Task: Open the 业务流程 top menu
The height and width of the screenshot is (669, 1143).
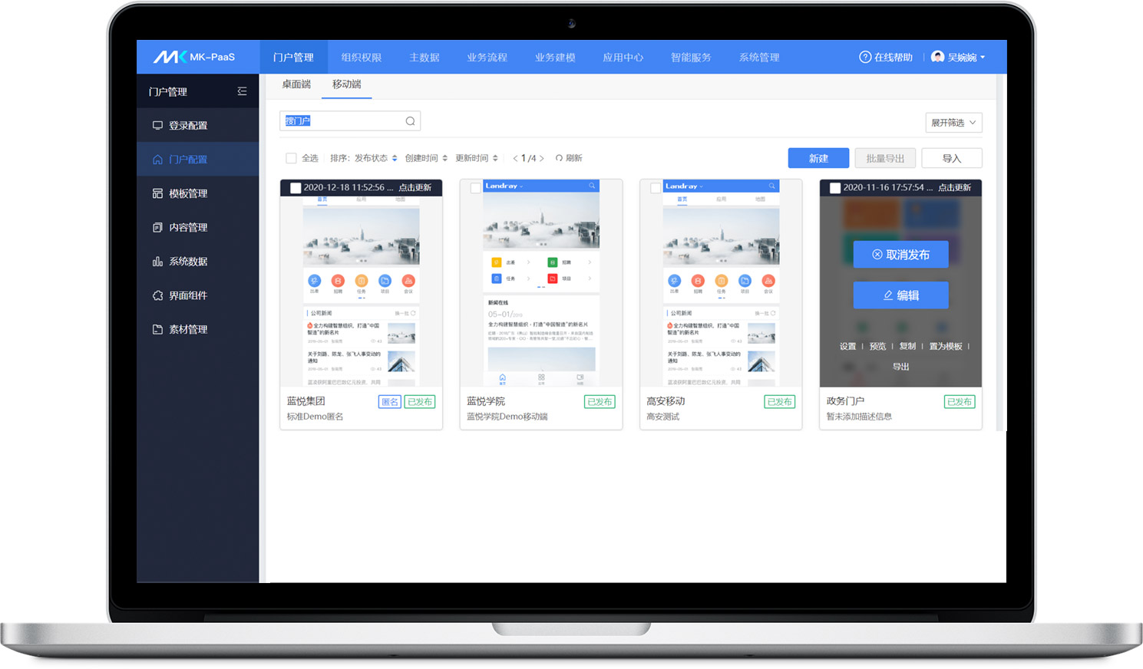Action: tap(487, 58)
